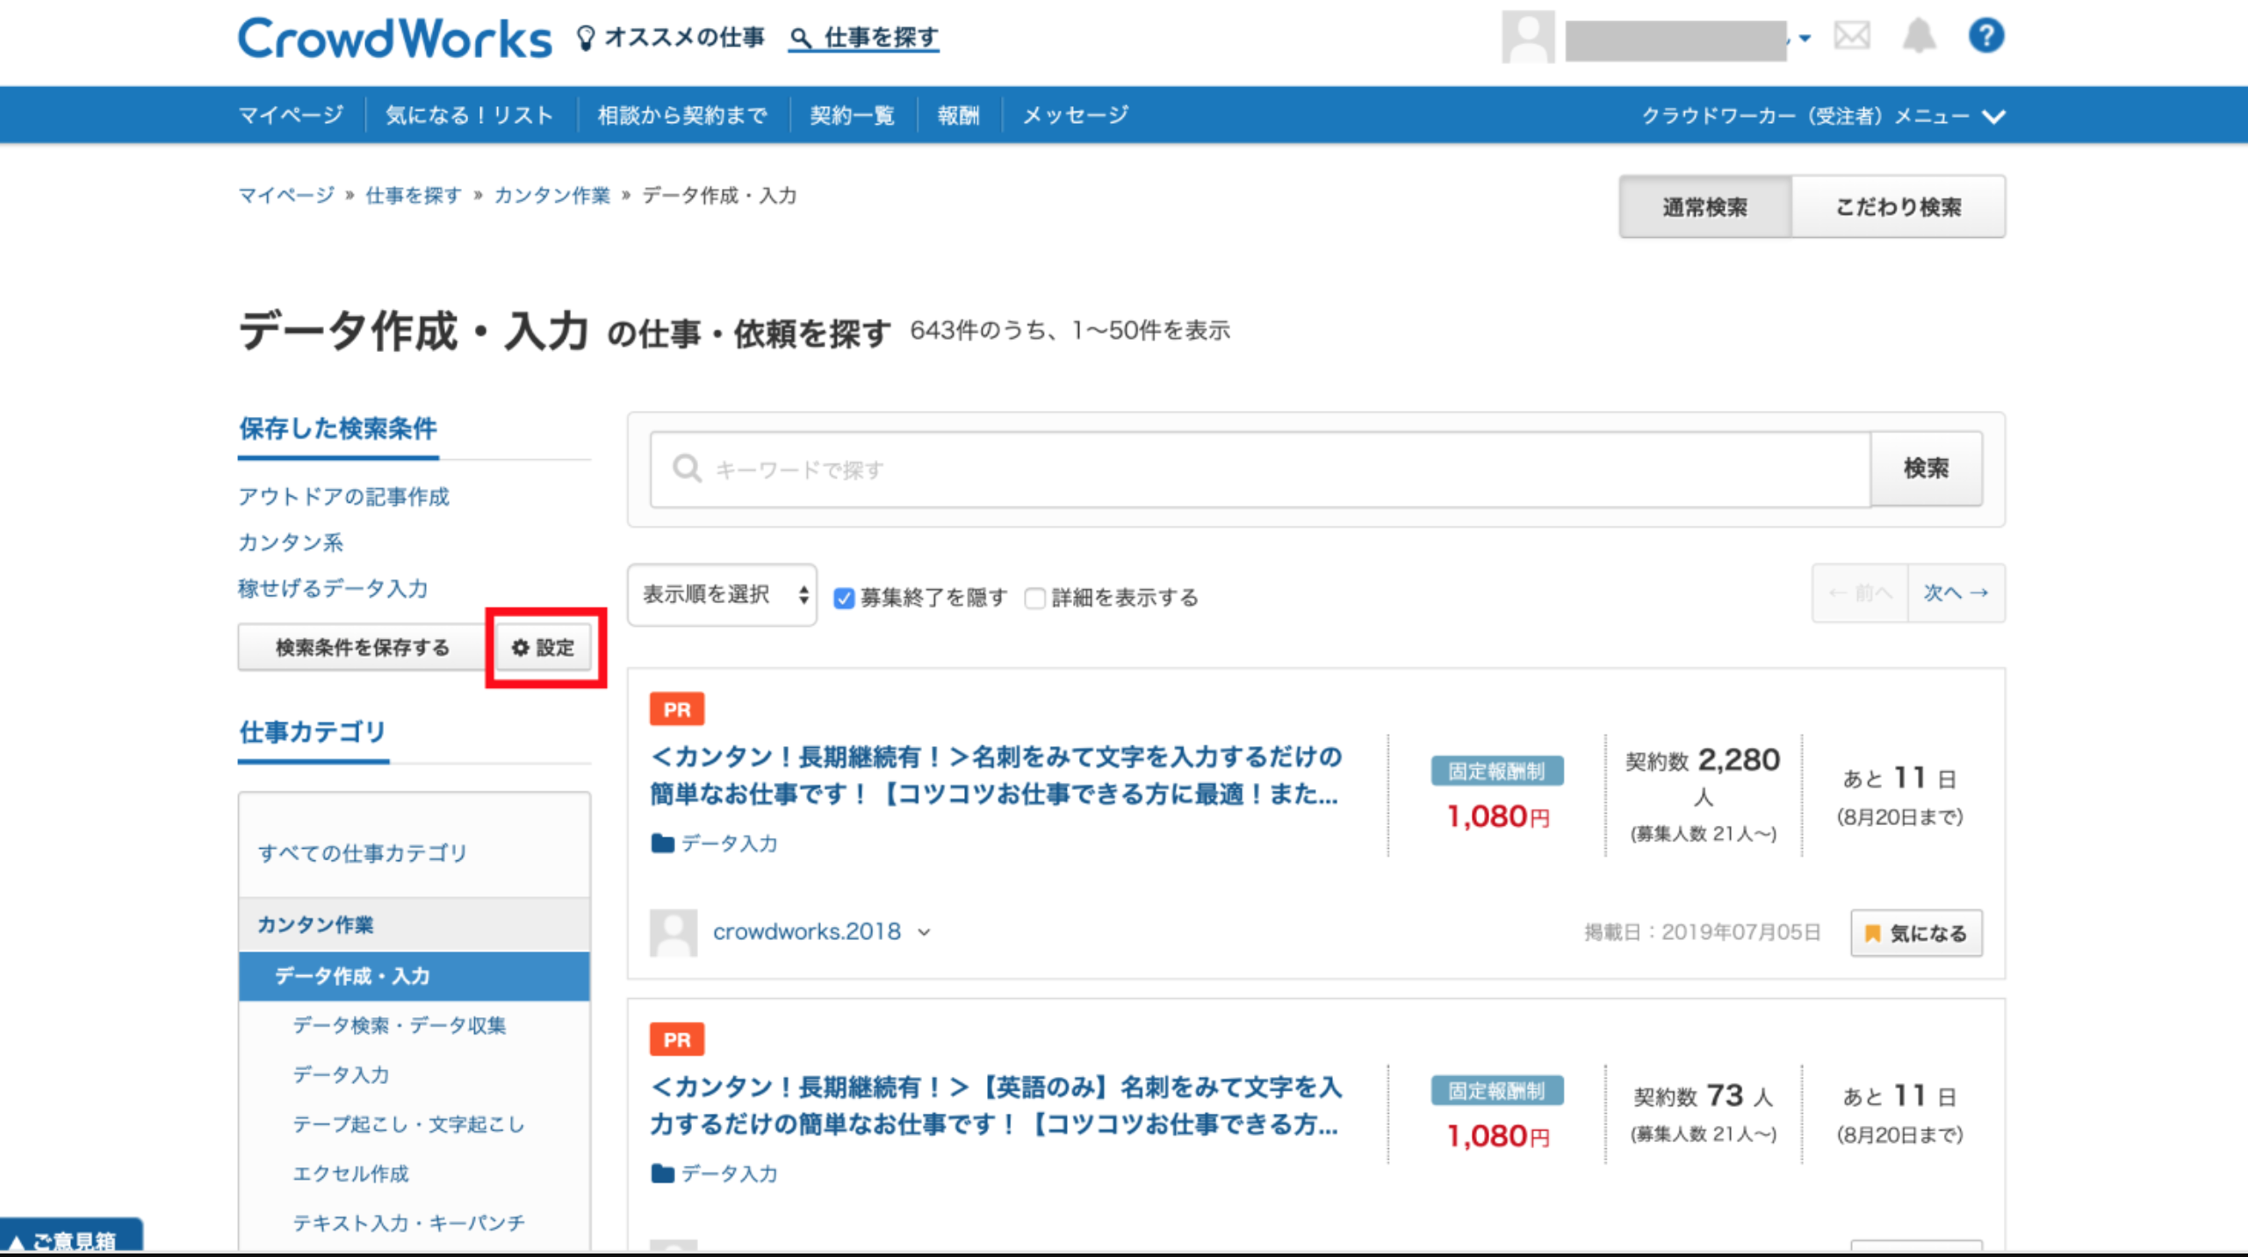Go to next page with 次へ
The width and height of the screenshot is (2248, 1257).
click(1956, 593)
